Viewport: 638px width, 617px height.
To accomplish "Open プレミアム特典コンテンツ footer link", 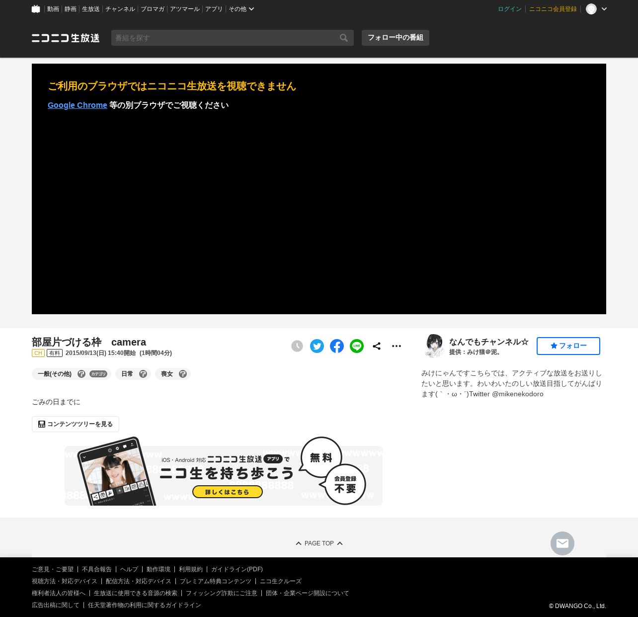I will point(216,581).
